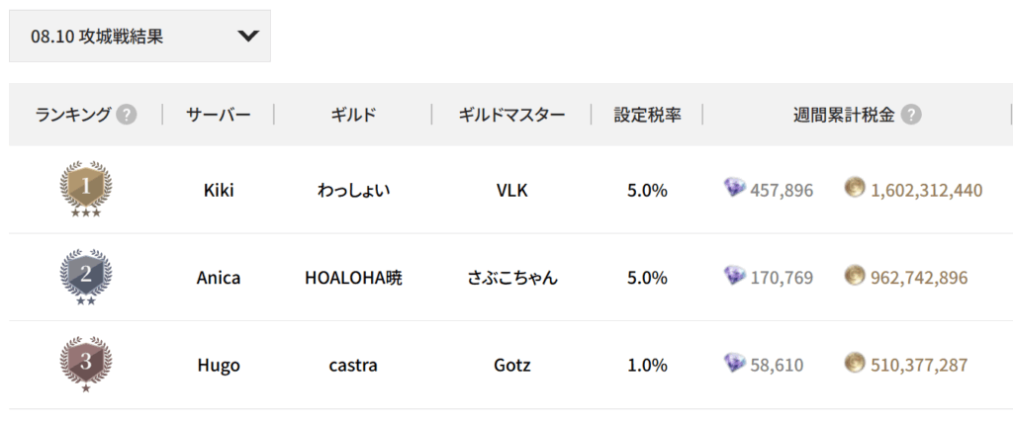Click the ギルドマスター column header
The height and width of the screenshot is (422, 1013).
click(511, 115)
